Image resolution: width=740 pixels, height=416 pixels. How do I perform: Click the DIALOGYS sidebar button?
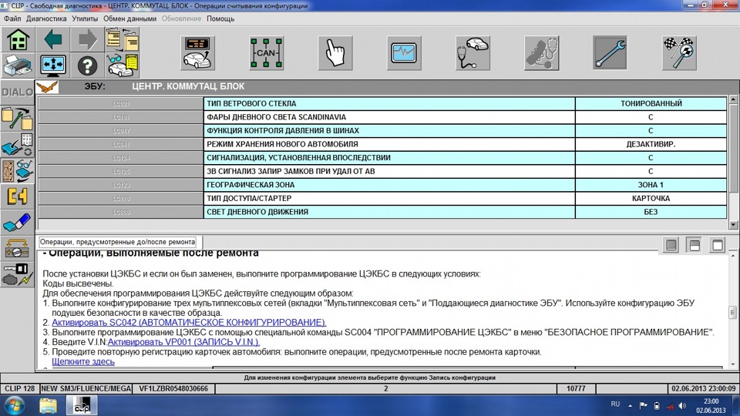click(x=18, y=92)
